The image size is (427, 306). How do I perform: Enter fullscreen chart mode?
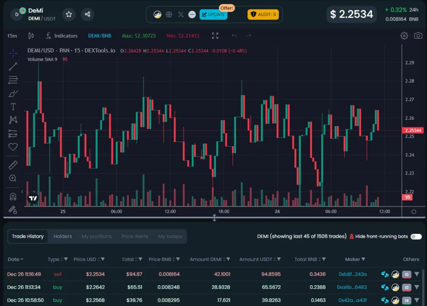[x=215, y=36]
